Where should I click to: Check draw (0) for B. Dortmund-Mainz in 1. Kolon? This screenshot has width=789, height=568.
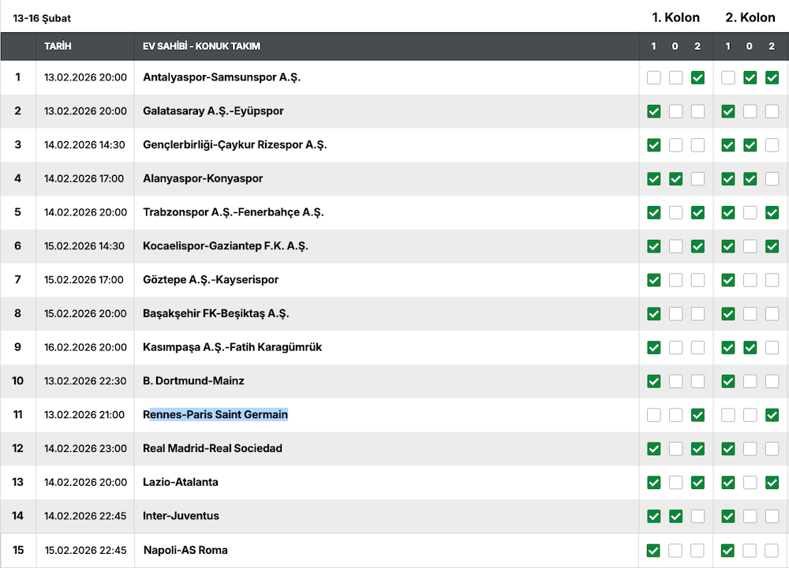tap(675, 381)
